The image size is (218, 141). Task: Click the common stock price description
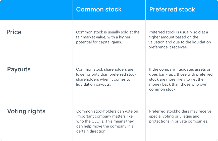tap(108, 37)
